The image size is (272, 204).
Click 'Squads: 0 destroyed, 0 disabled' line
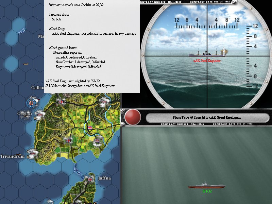[x=76, y=57]
